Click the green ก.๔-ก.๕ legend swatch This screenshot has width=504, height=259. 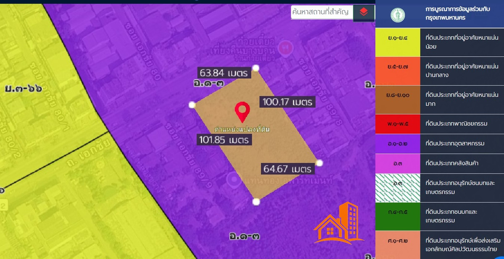click(397, 216)
